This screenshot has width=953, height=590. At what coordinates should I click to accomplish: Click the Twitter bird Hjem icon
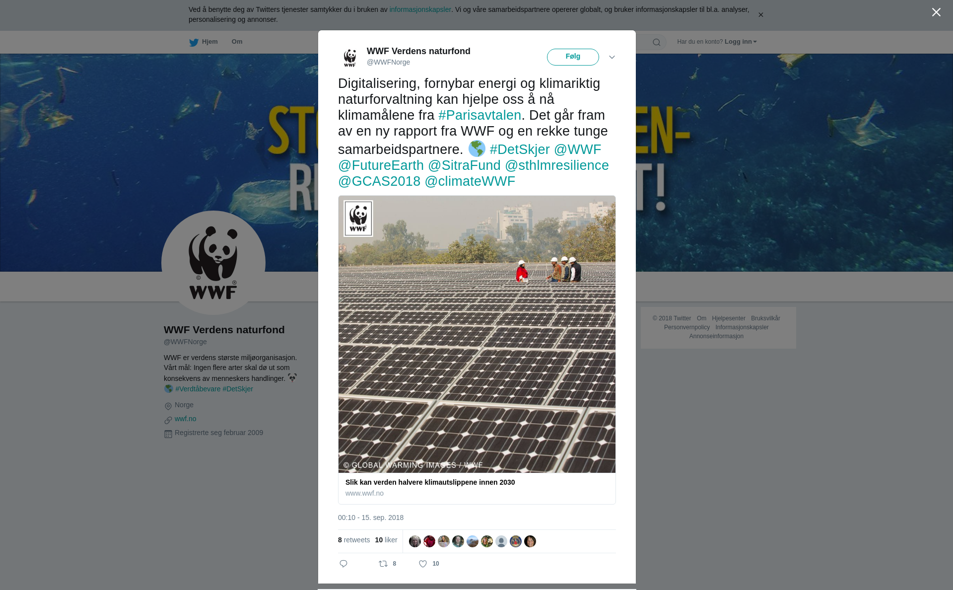194,42
